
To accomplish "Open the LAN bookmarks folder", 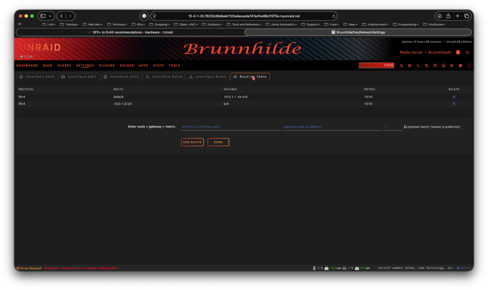I will point(49,24).
